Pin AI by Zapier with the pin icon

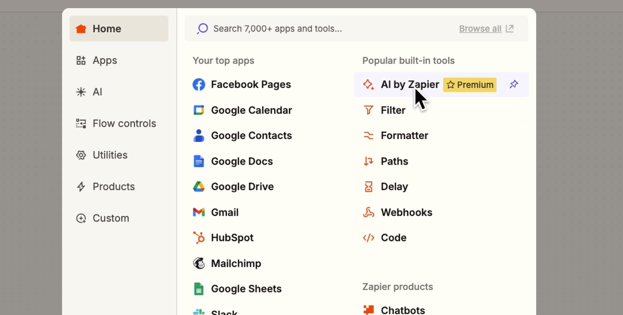click(x=514, y=84)
